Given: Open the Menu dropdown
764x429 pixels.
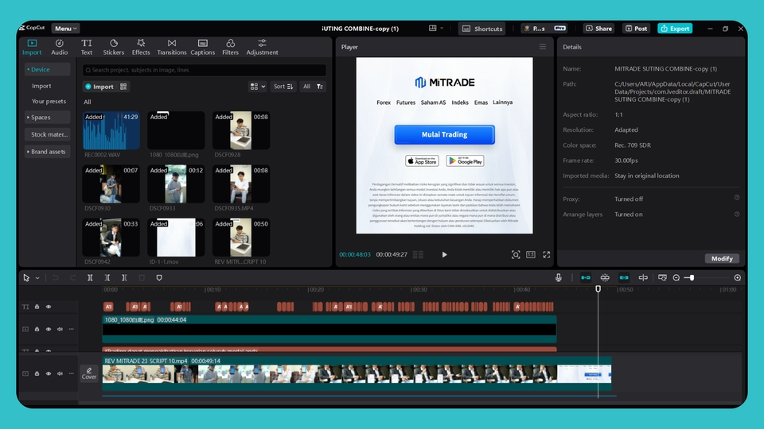Looking at the screenshot, I should [x=65, y=29].
